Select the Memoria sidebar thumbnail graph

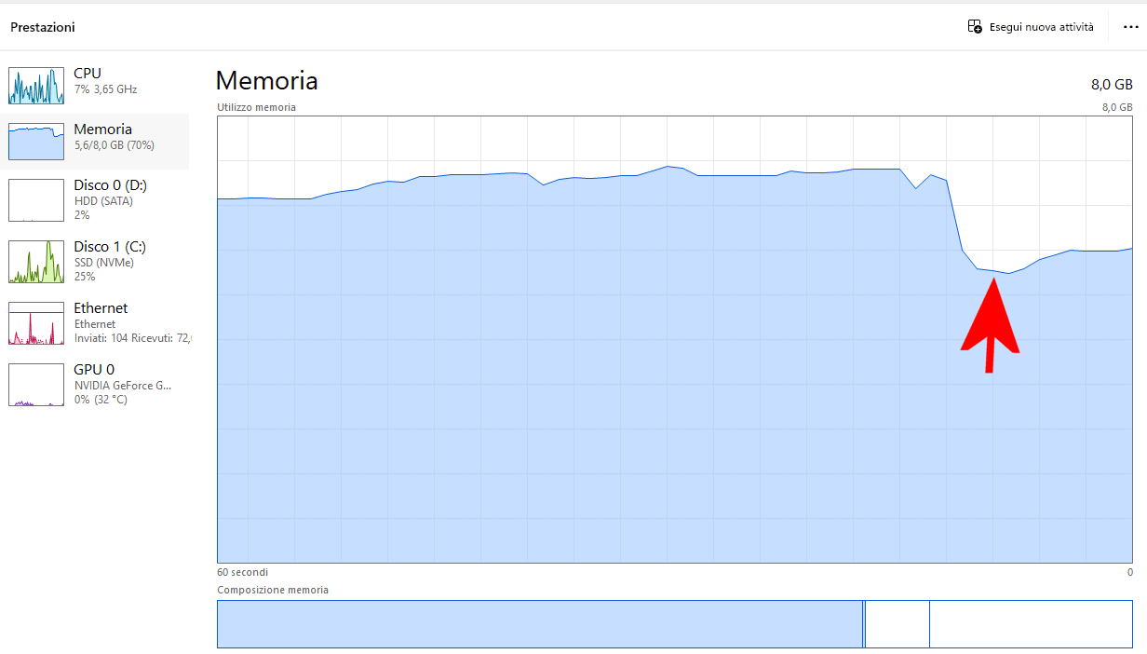tap(35, 141)
